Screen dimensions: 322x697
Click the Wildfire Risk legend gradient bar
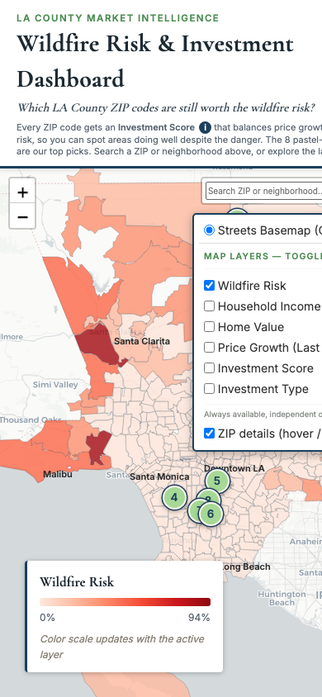coord(125,602)
